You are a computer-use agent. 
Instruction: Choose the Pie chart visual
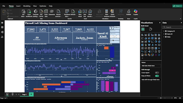[156, 41]
